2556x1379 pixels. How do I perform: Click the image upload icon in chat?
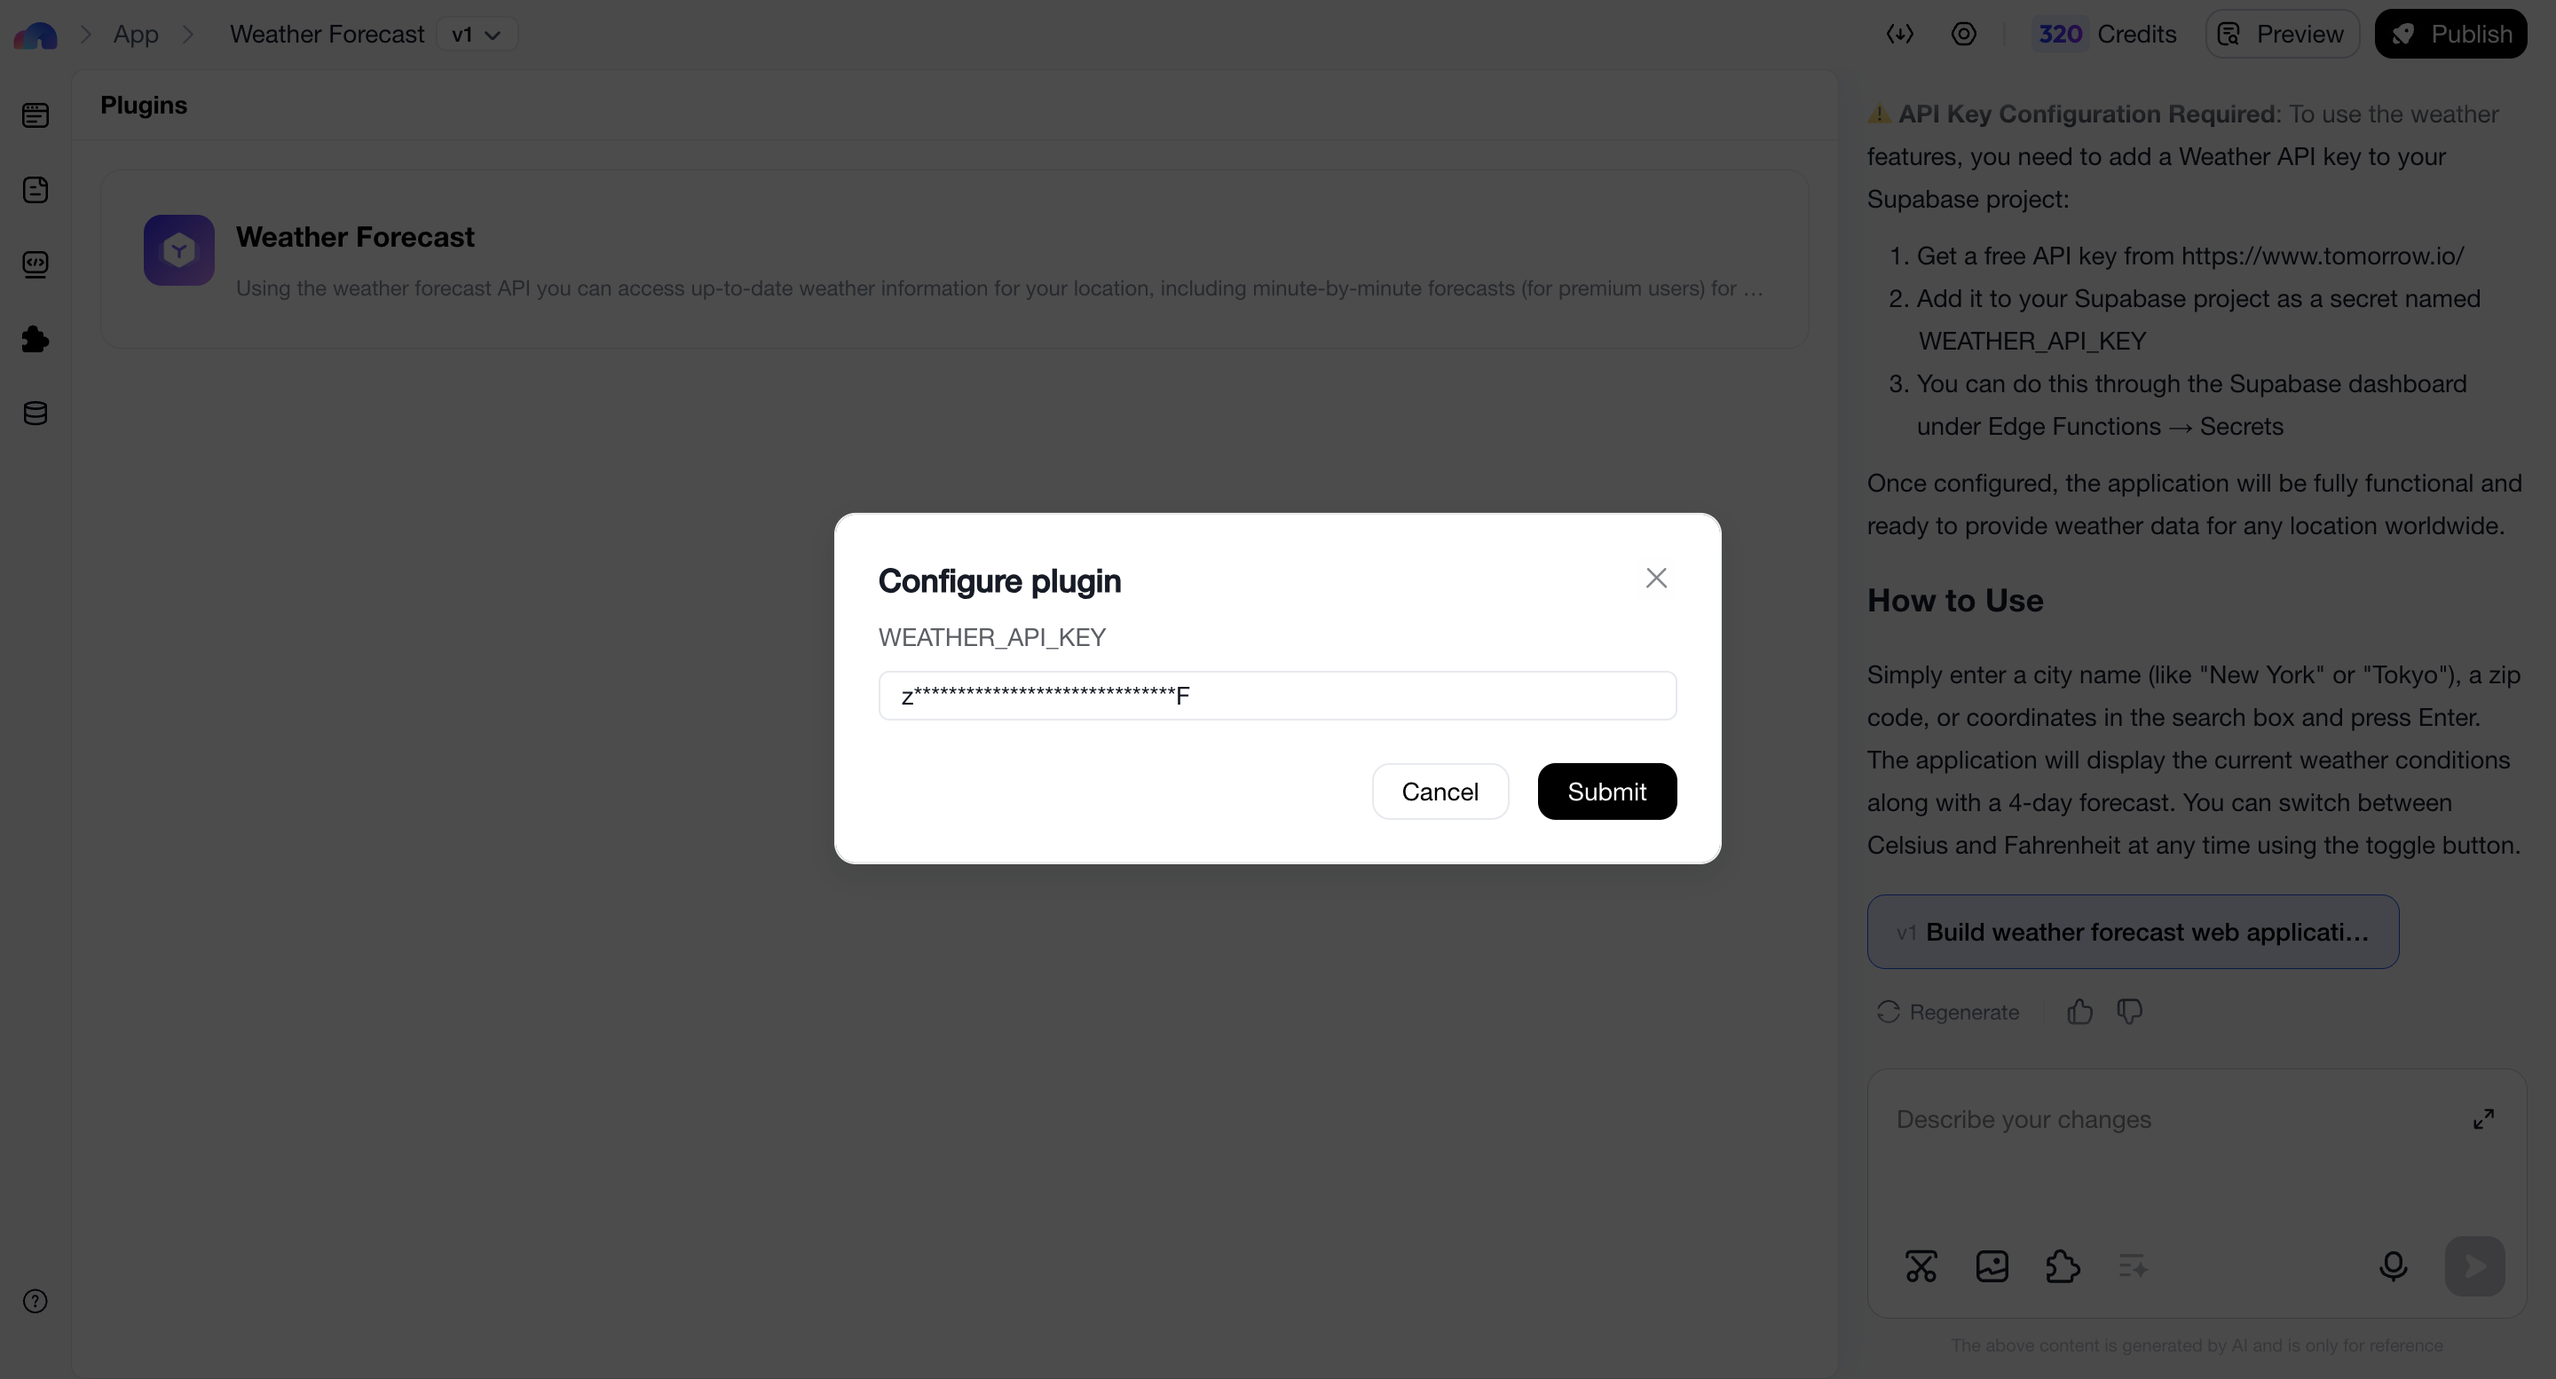click(x=1992, y=1266)
